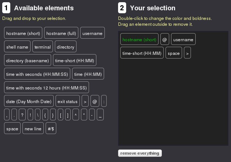
Task: Pick the question mark '?' element
Action: (x=22, y=115)
